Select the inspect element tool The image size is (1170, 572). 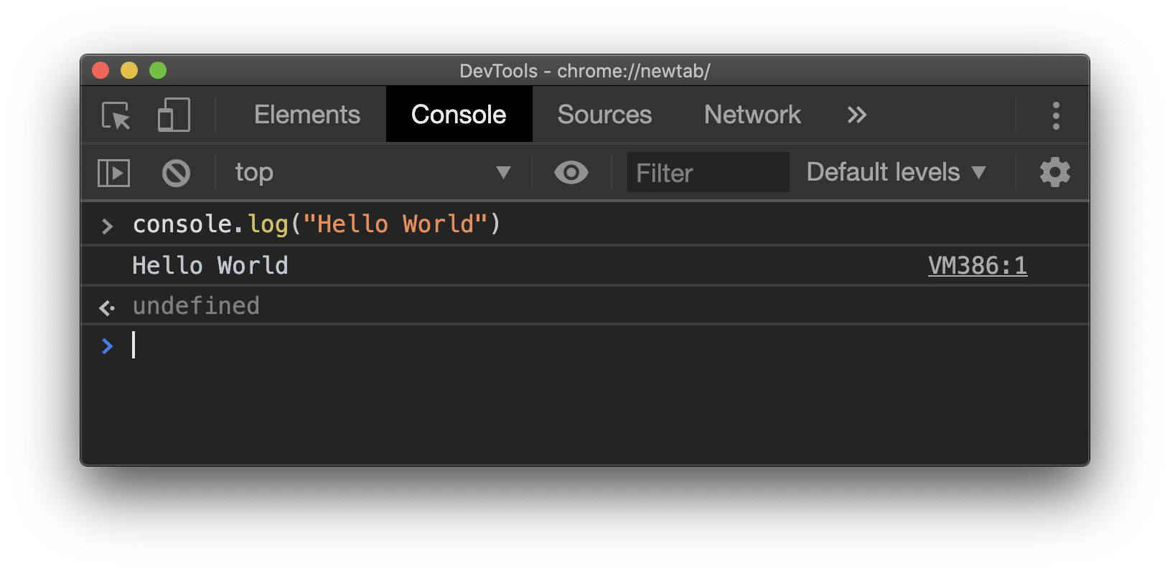pyautogui.click(x=116, y=115)
